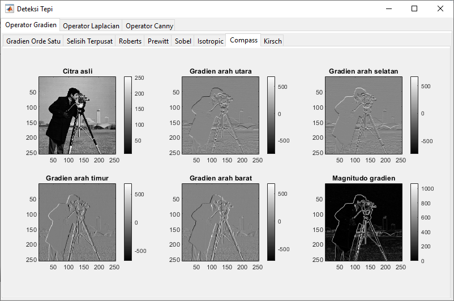Viewport: 454px width, 301px height.
Task: Switch to Operator Laplacian tab
Action: click(91, 26)
